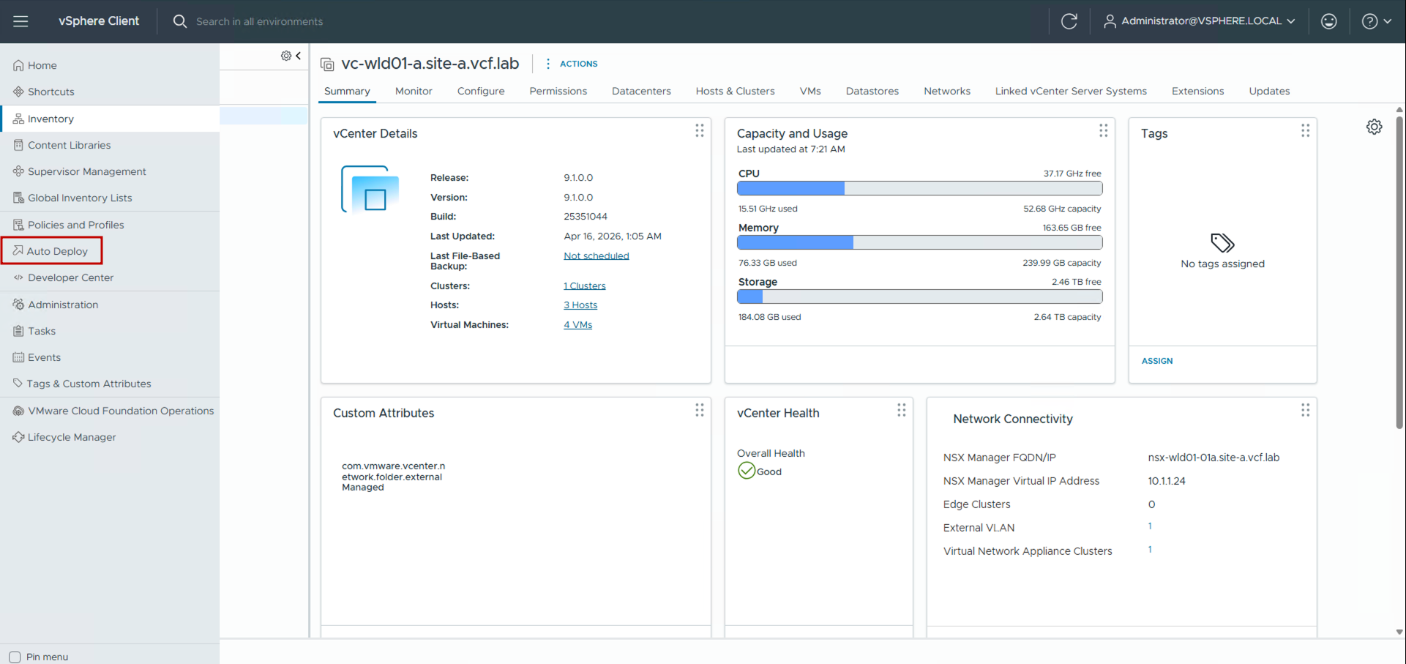
Task: Open vCenter Details card drag handle menu
Action: [x=699, y=130]
